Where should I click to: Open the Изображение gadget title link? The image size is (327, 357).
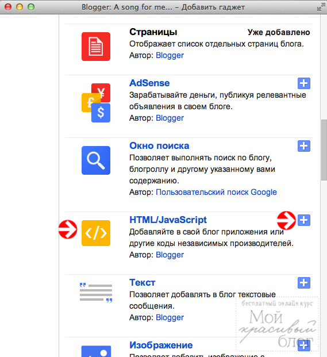click(161, 345)
